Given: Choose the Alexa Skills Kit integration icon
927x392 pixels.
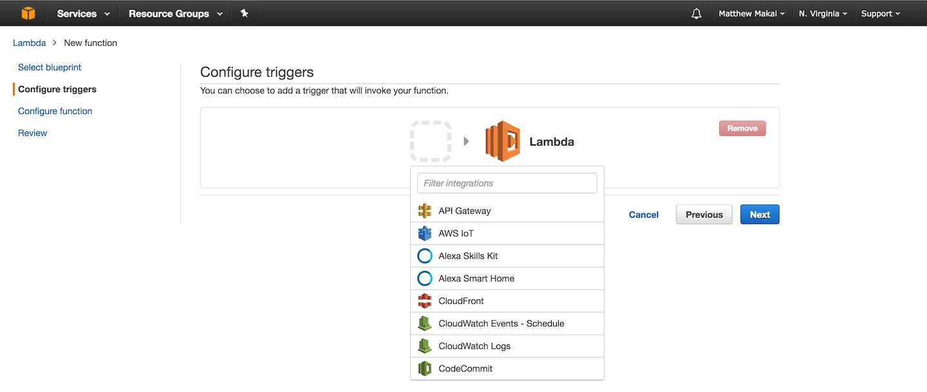Looking at the screenshot, I should tap(425, 256).
